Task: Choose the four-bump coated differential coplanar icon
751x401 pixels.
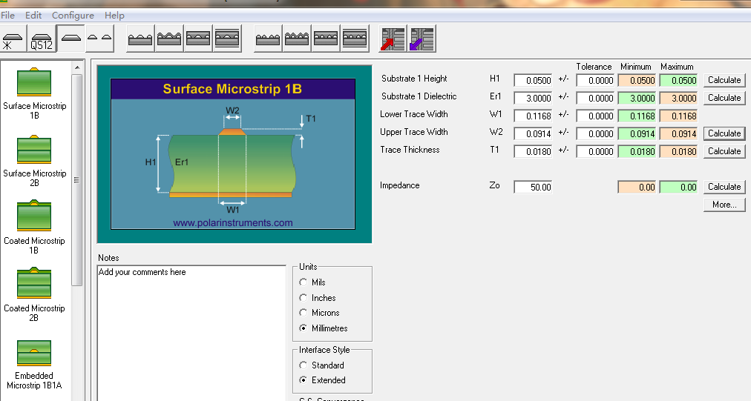Action: (x=297, y=39)
